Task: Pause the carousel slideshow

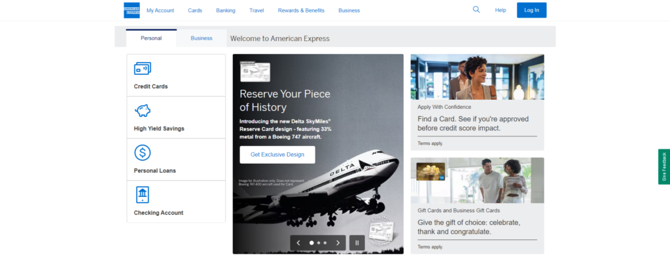Action: [357, 243]
